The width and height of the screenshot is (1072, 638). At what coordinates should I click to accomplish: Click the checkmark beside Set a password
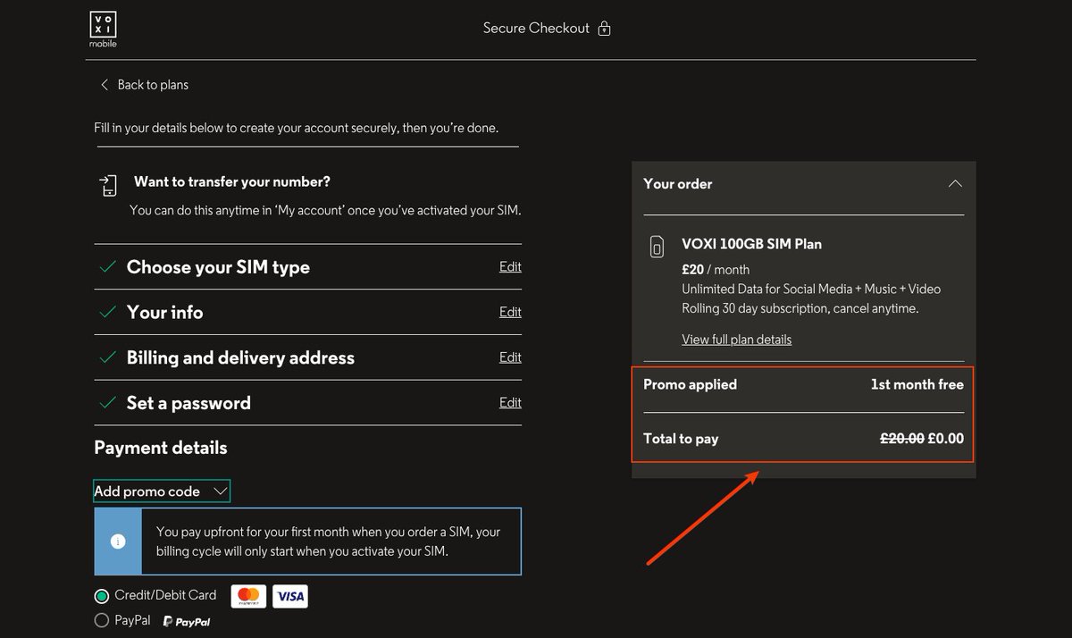(107, 403)
